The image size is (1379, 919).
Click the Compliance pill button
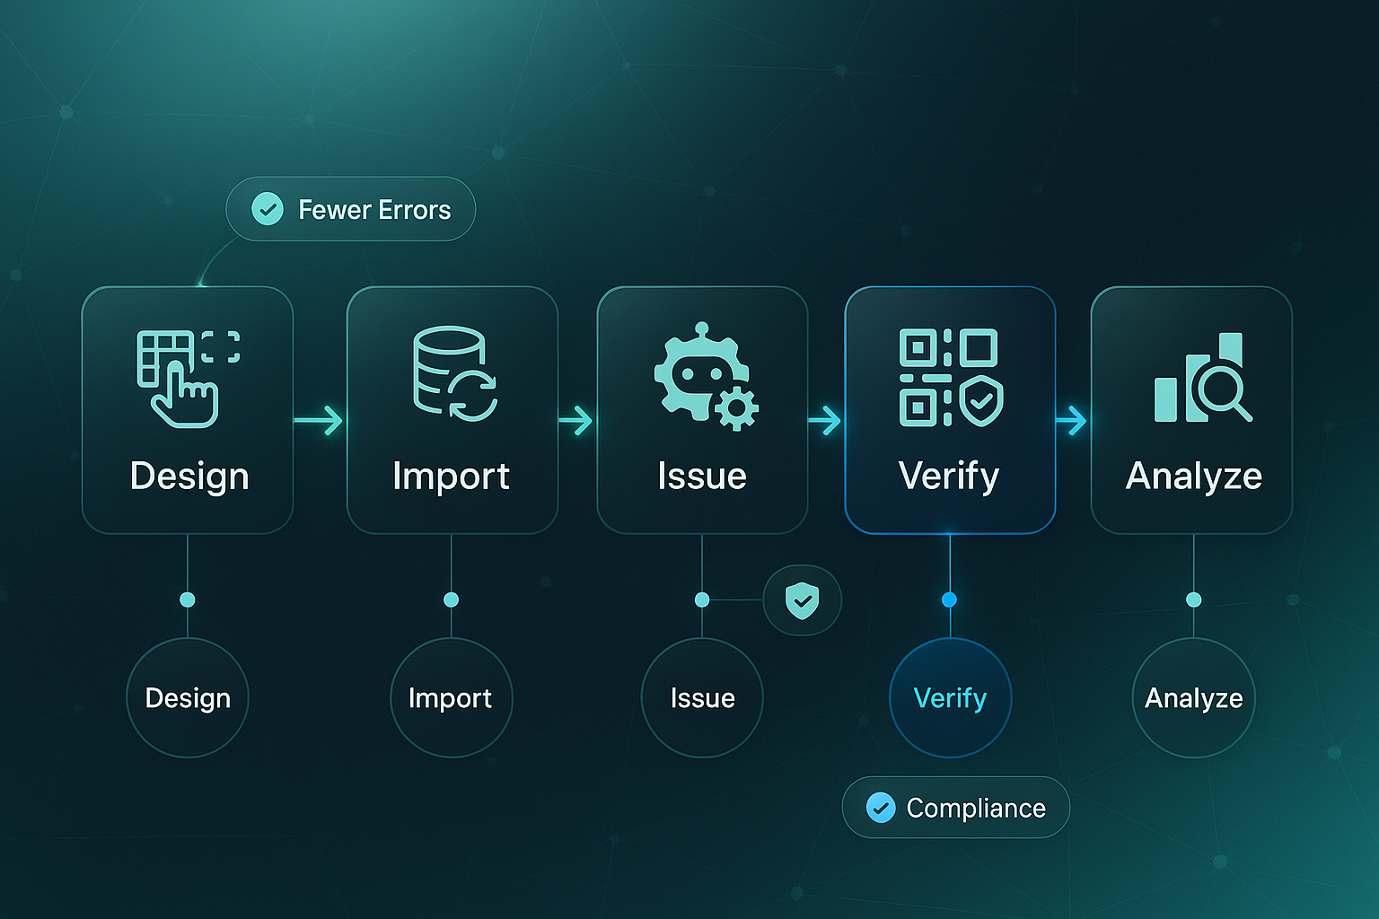(x=955, y=808)
